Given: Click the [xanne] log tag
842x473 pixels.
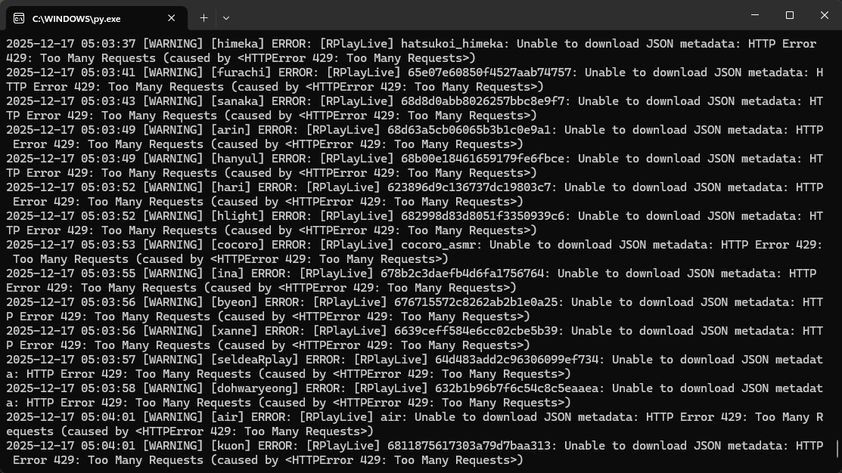Looking at the screenshot, I should 235,330.
